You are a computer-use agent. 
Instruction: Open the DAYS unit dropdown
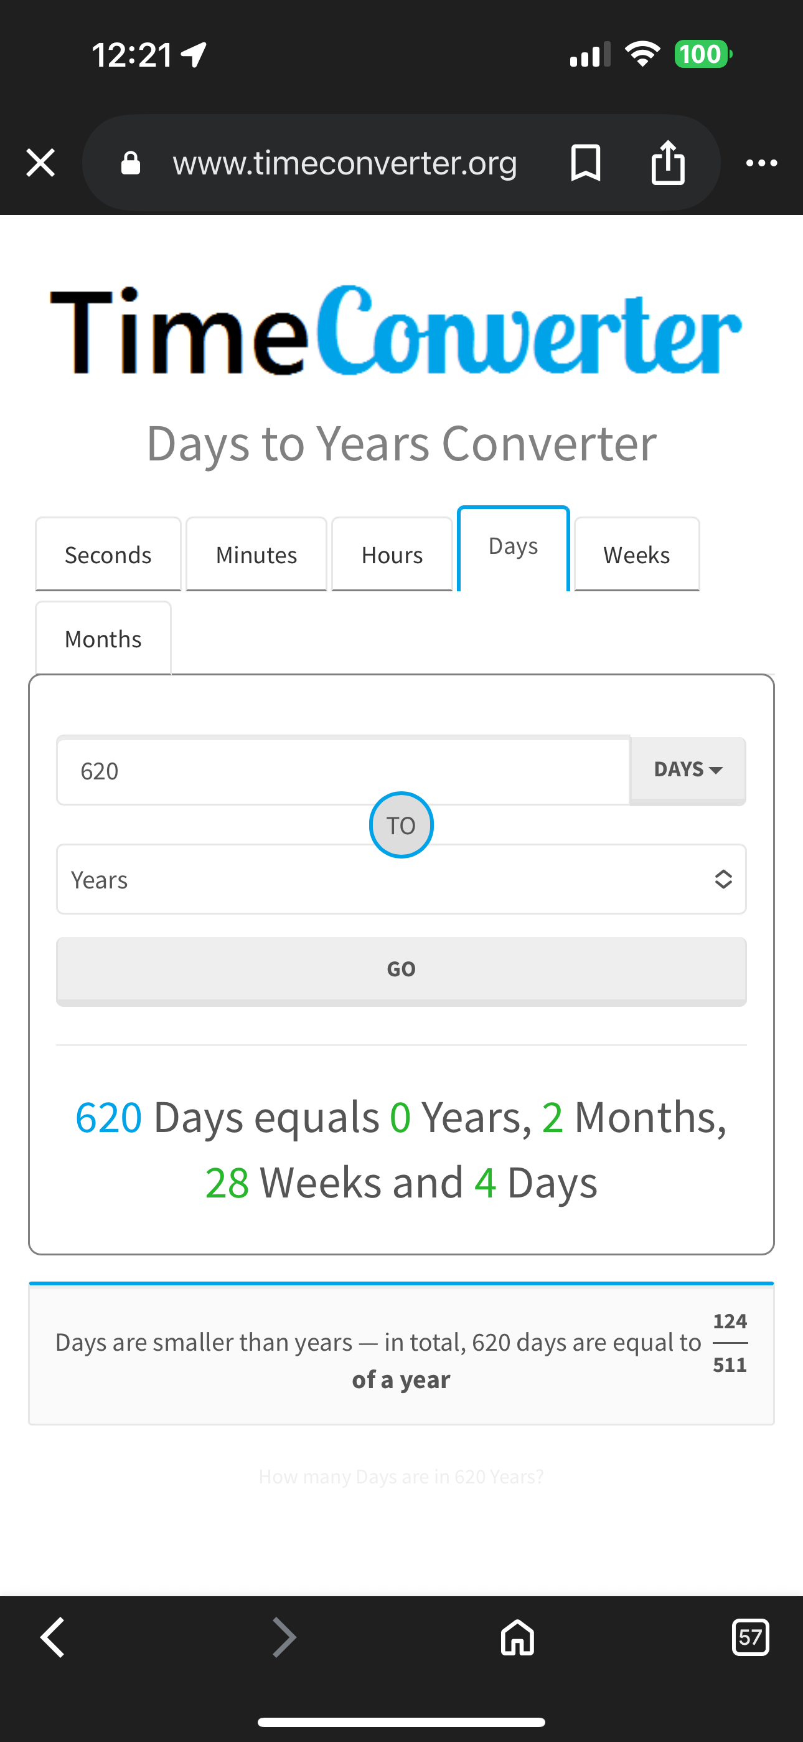pos(687,769)
